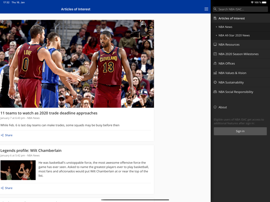Click the NBA Social Responsibility people icon
This screenshot has height=202, width=270.
(215, 92)
